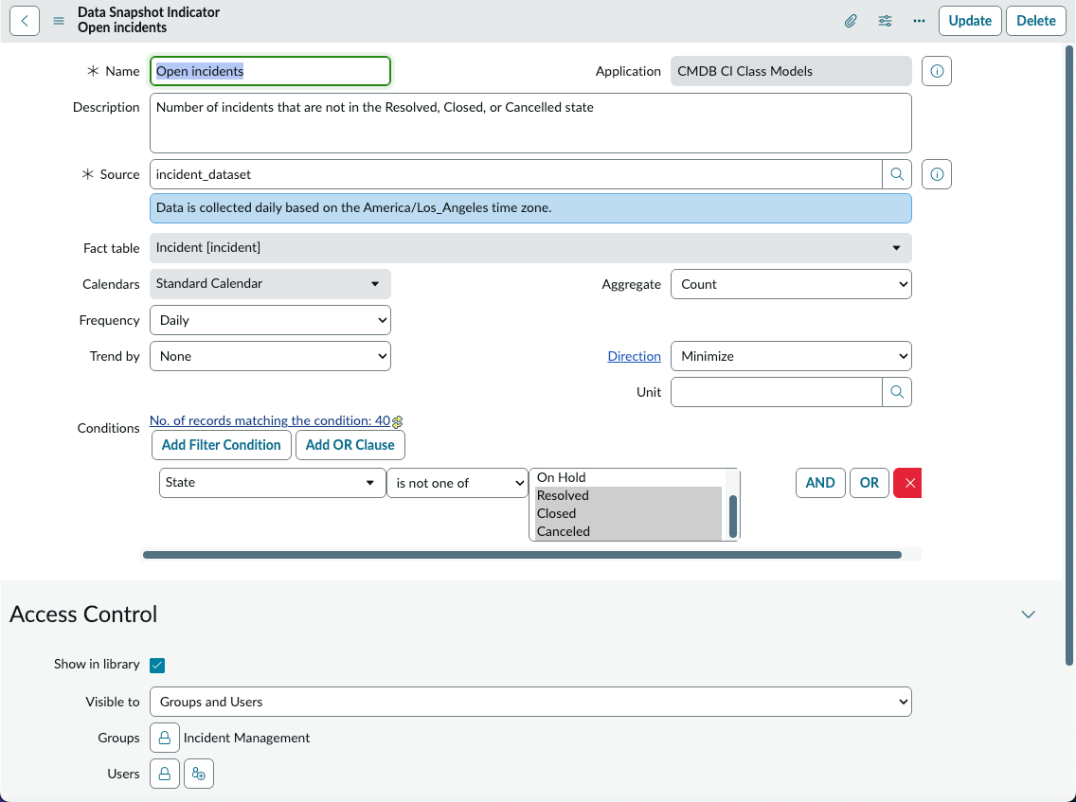Collapse the Access Control section chevron

click(1028, 614)
